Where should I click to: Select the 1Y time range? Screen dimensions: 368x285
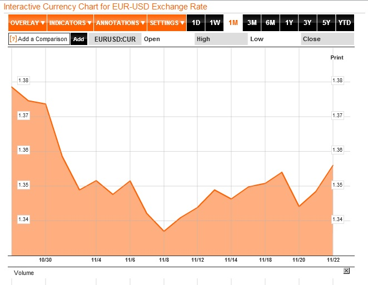click(x=289, y=23)
